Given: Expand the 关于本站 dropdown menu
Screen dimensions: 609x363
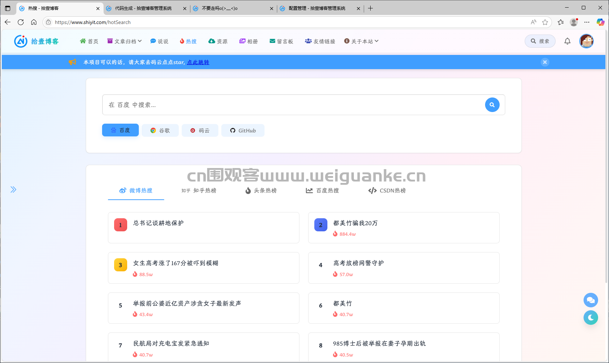Looking at the screenshot, I should (x=362, y=41).
